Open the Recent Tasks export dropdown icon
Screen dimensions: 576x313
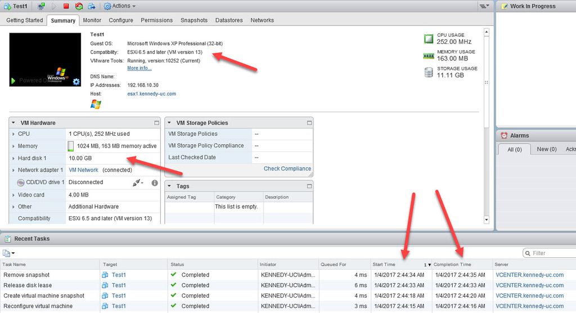pos(8,253)
